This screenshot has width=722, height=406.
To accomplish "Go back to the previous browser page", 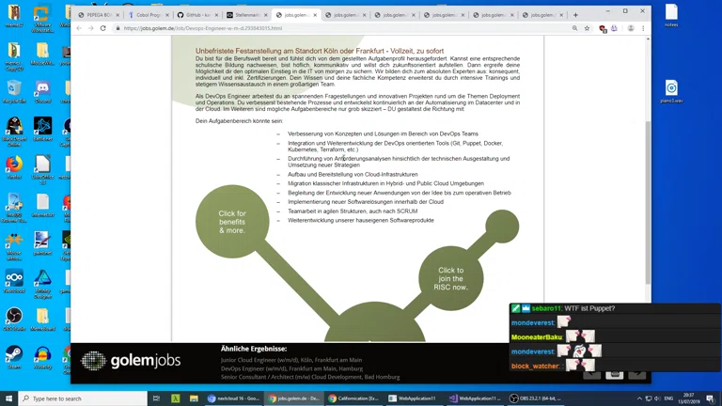I will point(79,28).
